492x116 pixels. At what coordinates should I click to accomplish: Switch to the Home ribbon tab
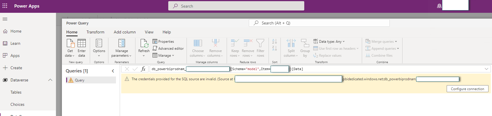click(72, 32)
